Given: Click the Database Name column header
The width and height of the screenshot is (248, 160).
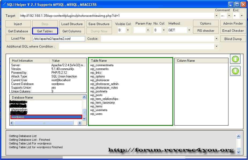Looking at the screenshot, I should (x=46, y=97).
